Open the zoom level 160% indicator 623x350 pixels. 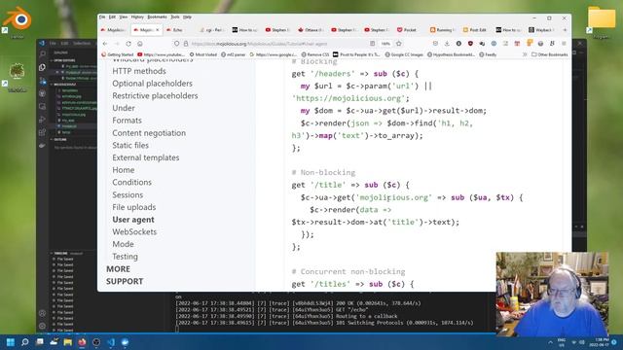point(385,44)
